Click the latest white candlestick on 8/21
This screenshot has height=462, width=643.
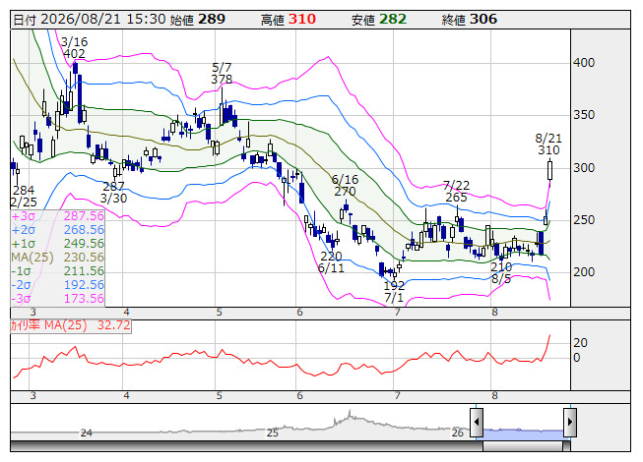549,170
